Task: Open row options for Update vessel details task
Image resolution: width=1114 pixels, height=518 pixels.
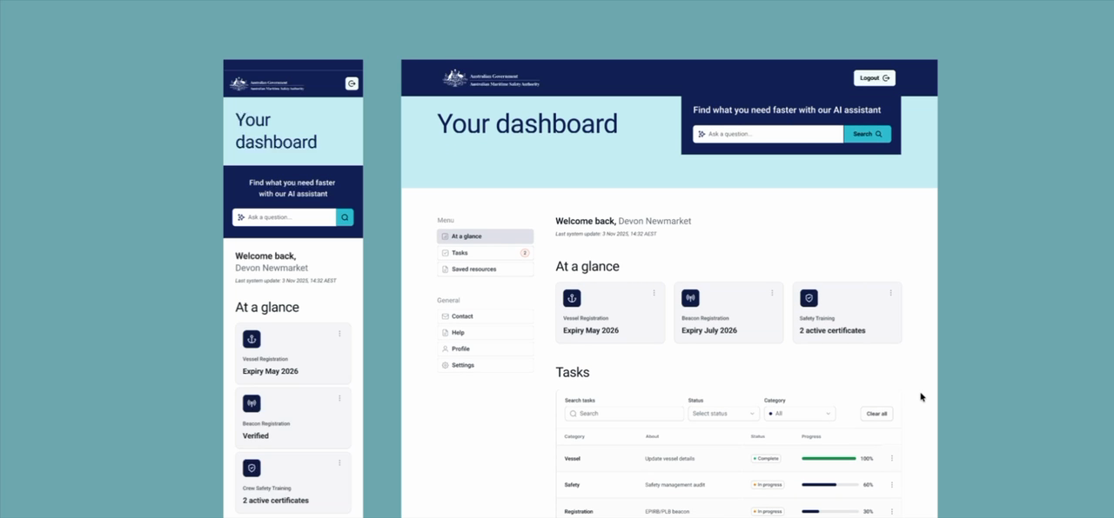Action: tap(891, 458)
